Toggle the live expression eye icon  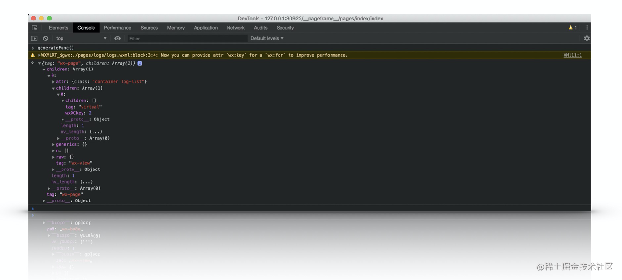(x=117, y=38)
